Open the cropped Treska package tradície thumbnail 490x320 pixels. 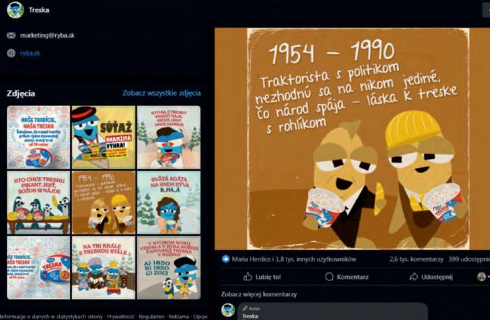click(38, 268)
